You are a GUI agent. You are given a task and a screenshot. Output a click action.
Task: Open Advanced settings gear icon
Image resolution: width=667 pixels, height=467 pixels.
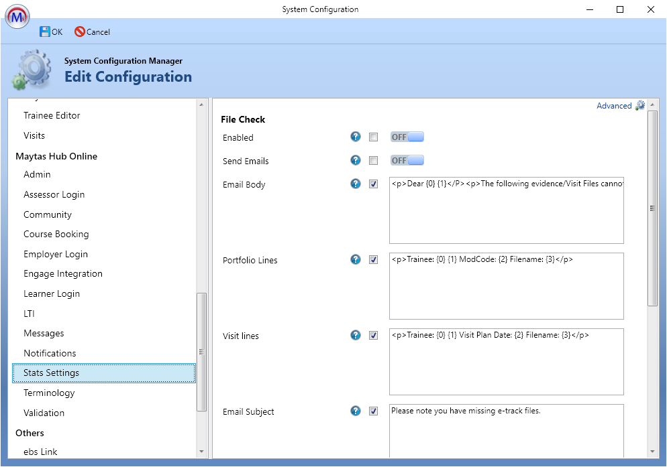click(640, 105)
